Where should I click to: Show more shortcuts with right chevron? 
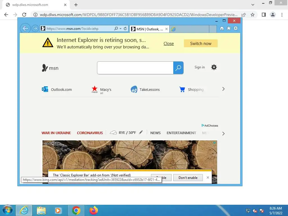click(x=223, y=89)
